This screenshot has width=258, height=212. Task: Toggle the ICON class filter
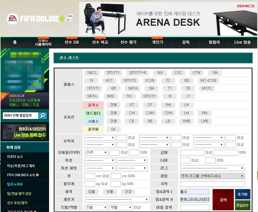(x=150, y=81)
